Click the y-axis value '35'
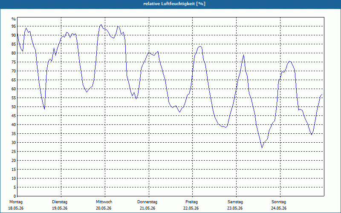341x213 pixels. (14, 134)
